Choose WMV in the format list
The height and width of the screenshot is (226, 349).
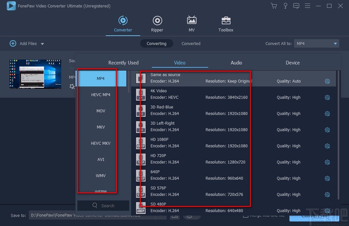tap(101, 176)
